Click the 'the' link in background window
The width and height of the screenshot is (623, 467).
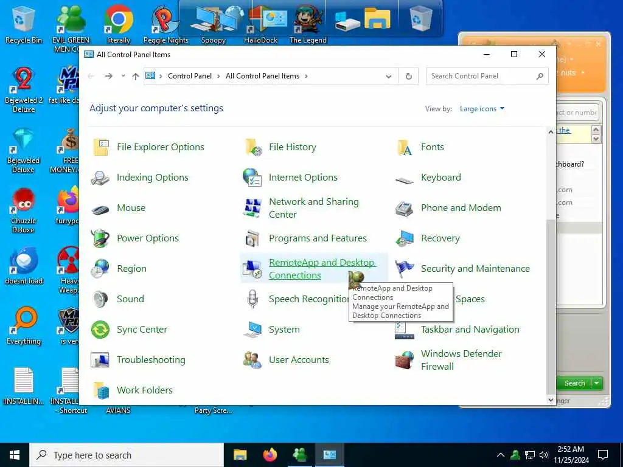565,130
